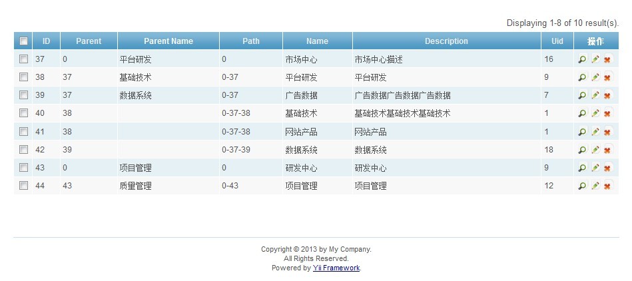
Task: Sort by Parent Name column header
Action: click(168, 41)
